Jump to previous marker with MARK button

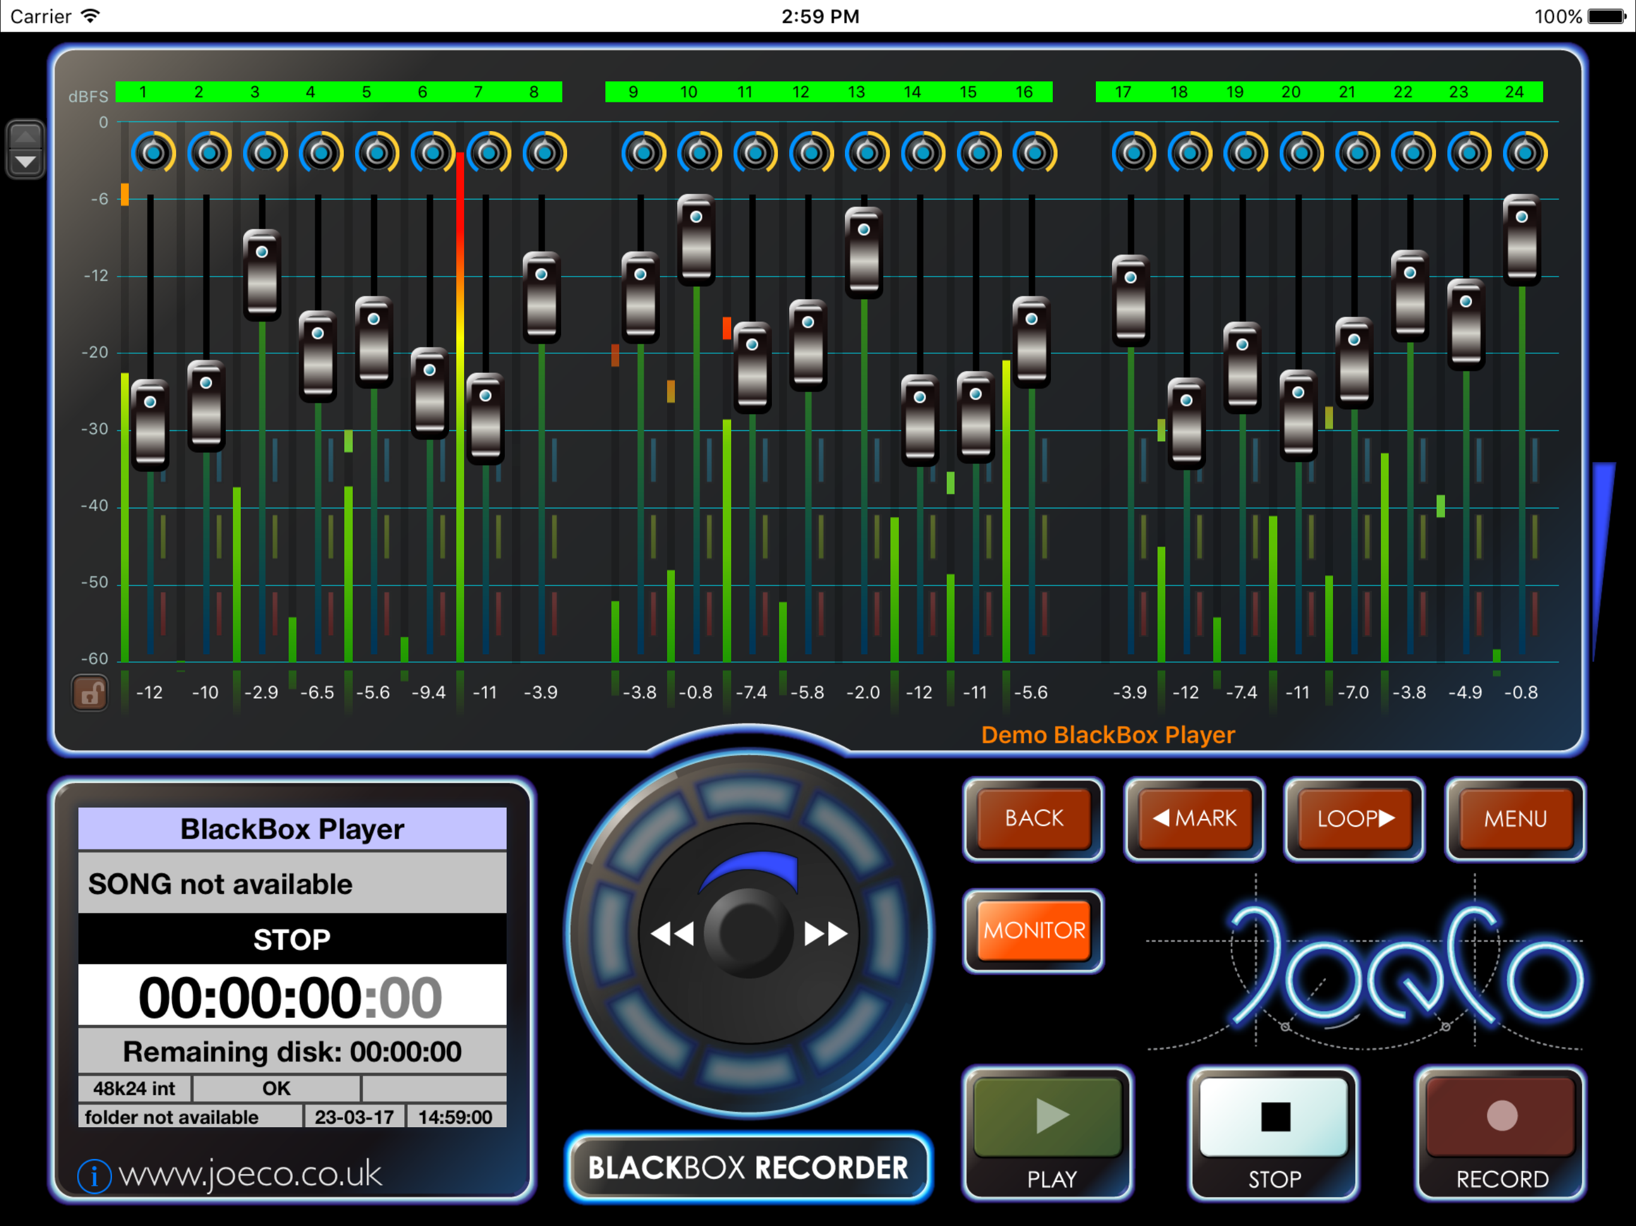click(x=1195, y=818)
